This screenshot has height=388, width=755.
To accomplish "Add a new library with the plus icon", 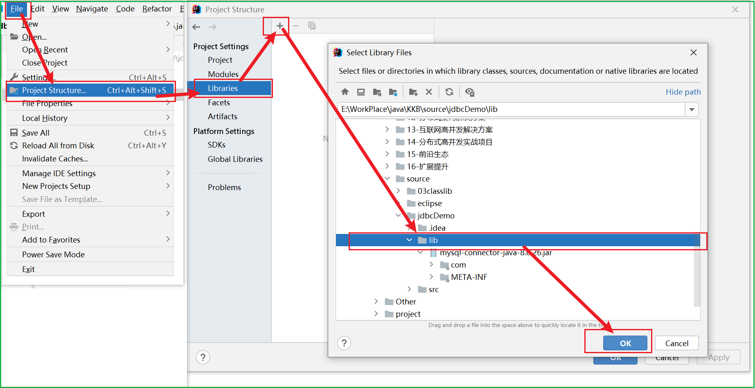I will pos(280,25).
